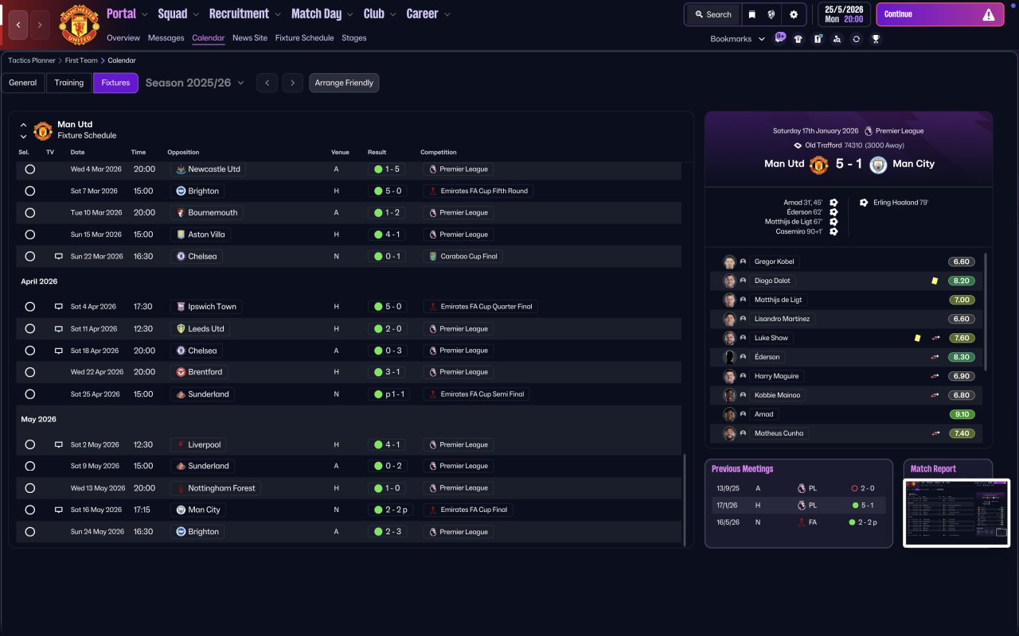Click the circular arrows icon in bookmarks bar

click(856, 39)
